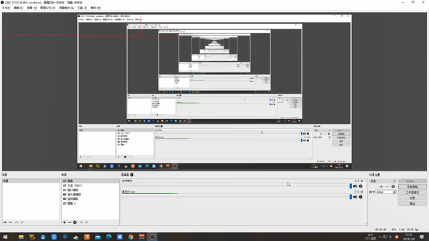Open the 场景集合(S) menu
Screen dimensions: 429x241
(66, 8)
